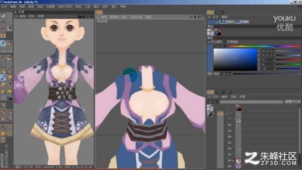The image size is (302, 170).
Task: Adjust the red channel slider
Action: (288, 60)
